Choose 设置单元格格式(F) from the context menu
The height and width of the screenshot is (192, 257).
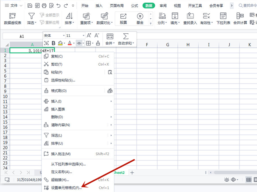(78, 188)
